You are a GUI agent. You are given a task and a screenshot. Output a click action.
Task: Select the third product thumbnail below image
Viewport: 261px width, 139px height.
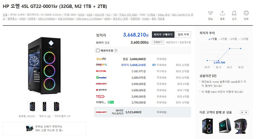[57, 106]
